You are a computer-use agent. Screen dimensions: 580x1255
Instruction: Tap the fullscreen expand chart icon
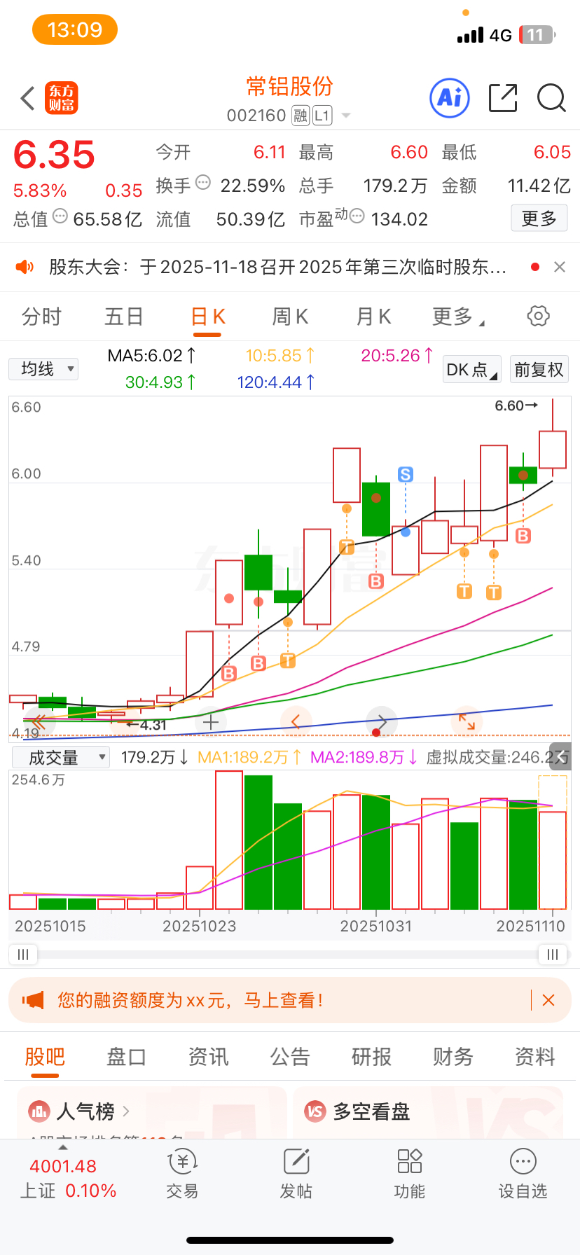[x=467, y=721]
